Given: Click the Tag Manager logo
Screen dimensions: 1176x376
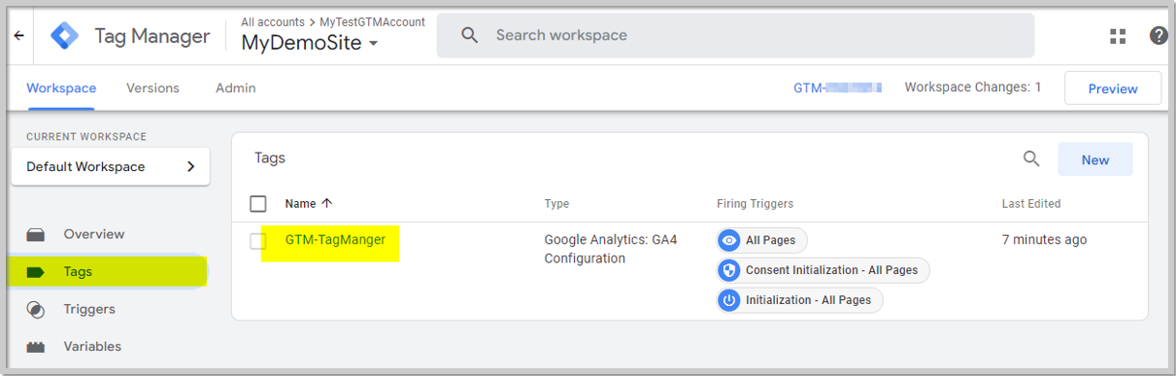Looking at the screenshot, I should tap(65, 36).
